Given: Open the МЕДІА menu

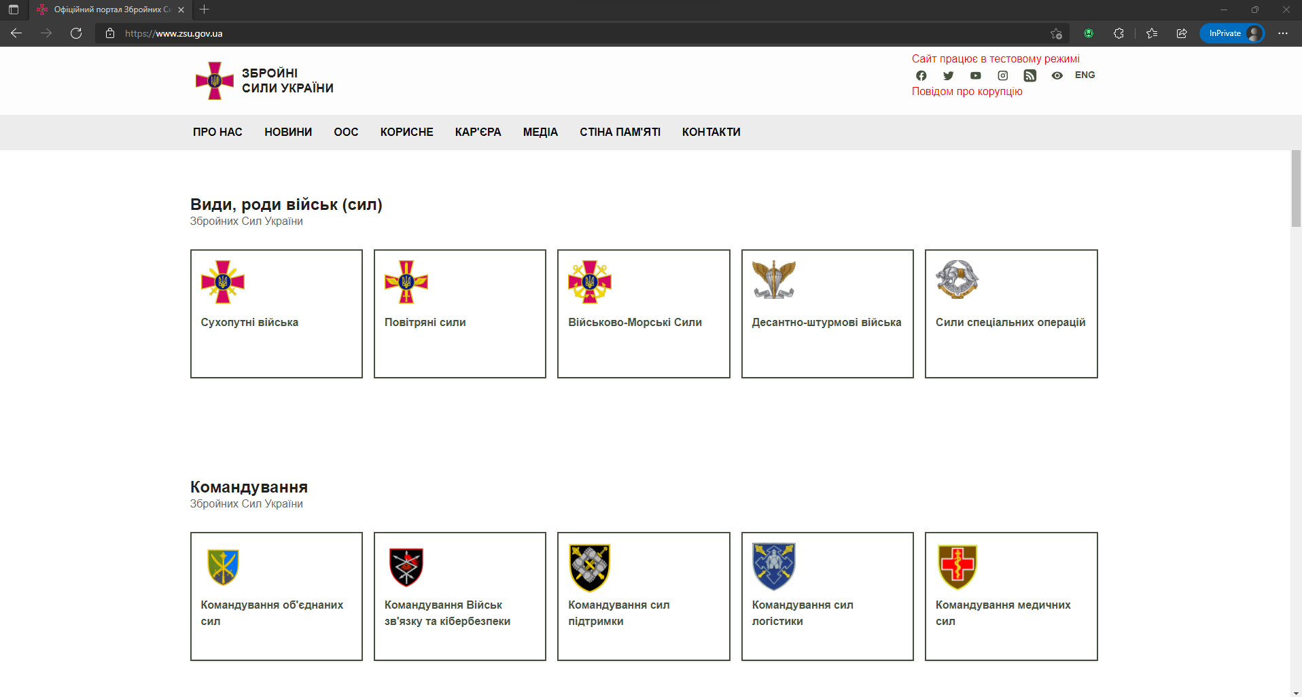Looking at the screenshot, I should coord(540,132).
